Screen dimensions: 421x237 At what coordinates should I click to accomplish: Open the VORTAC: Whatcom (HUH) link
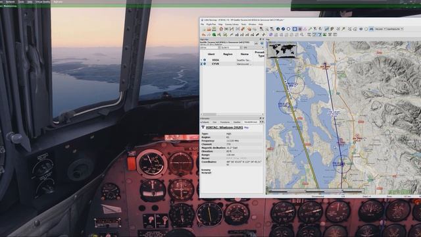tap(224, 127)
